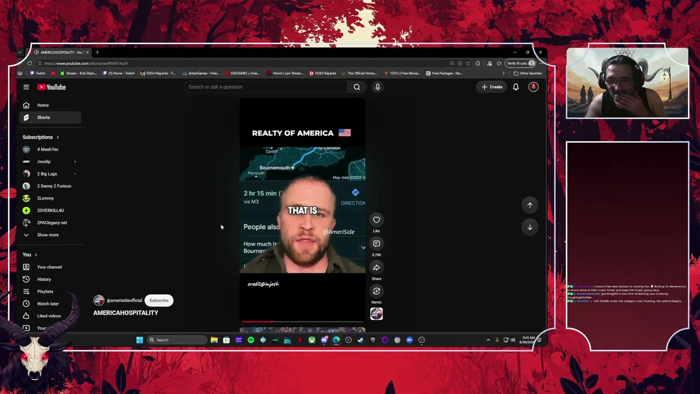Remix this short

pyautogui.click(x=376, y=291)
